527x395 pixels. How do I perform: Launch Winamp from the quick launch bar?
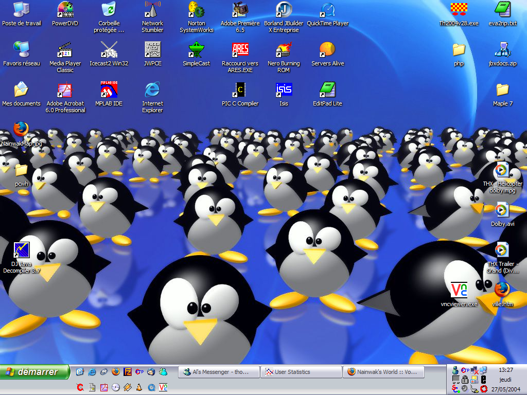click(x=128, y=388)
